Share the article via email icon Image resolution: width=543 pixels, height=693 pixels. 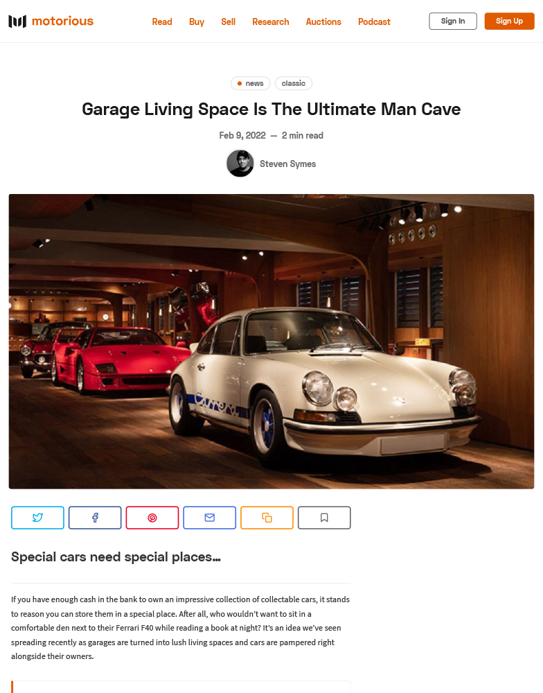209,518
